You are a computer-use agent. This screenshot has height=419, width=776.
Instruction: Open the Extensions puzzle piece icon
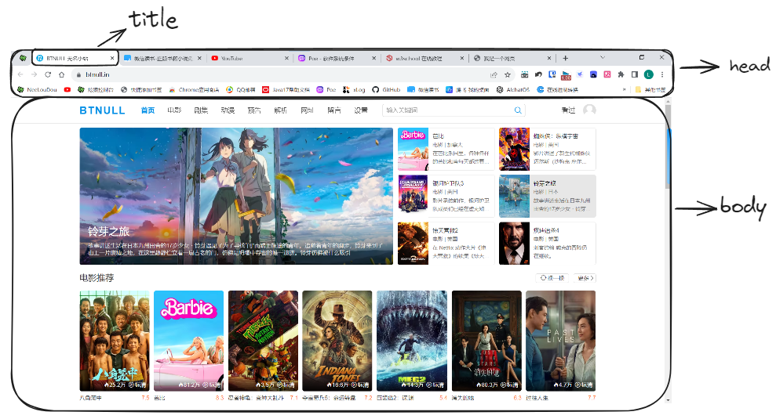(621, 74)
